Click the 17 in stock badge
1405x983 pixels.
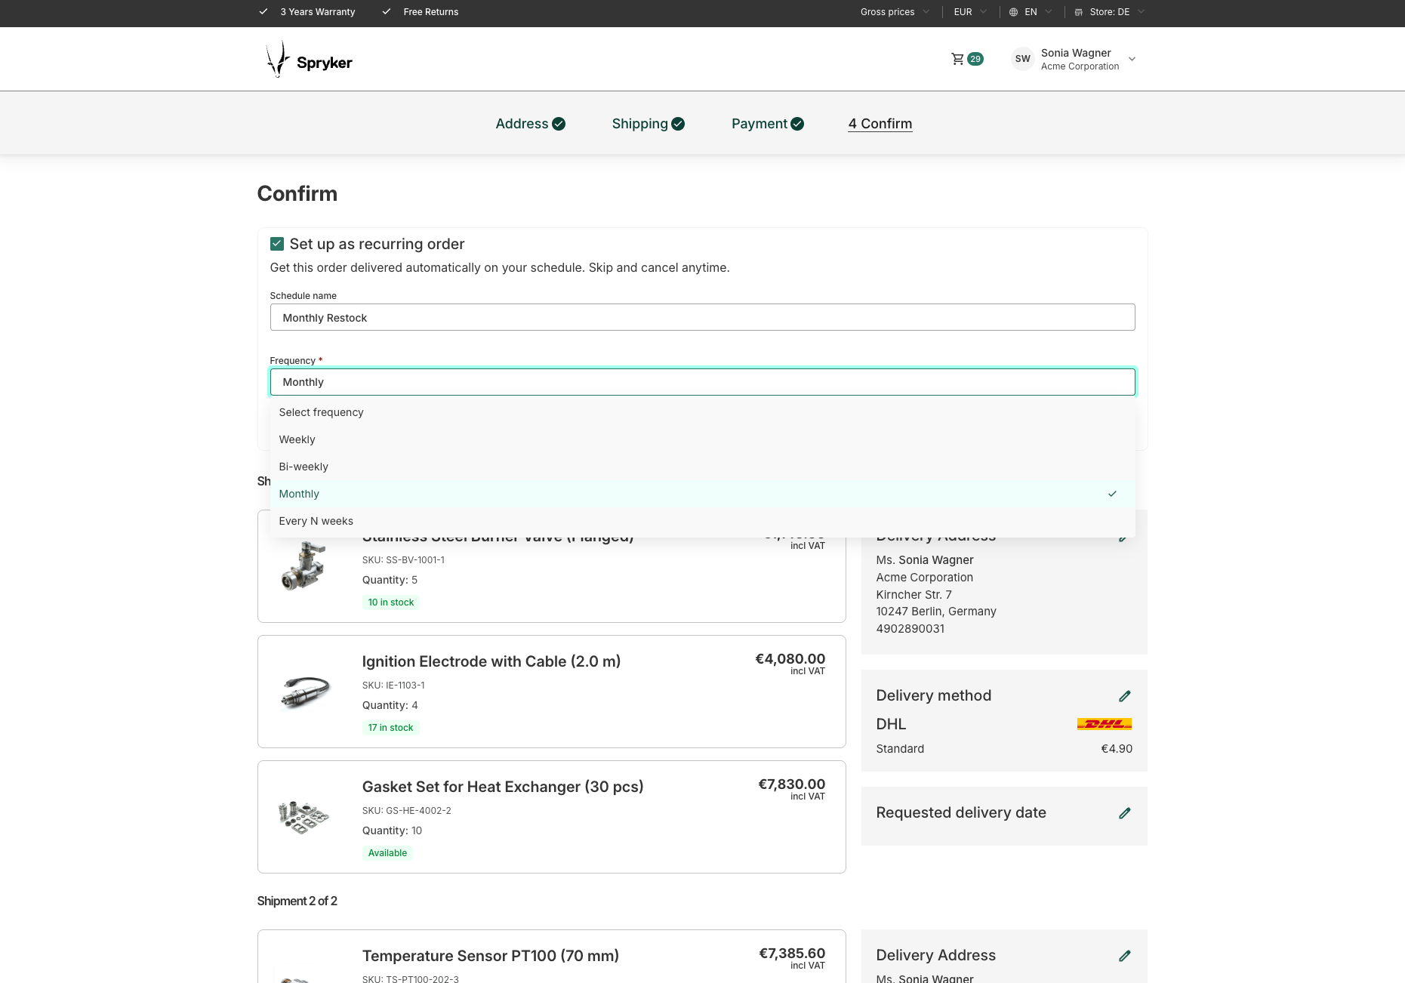(390, 728)
